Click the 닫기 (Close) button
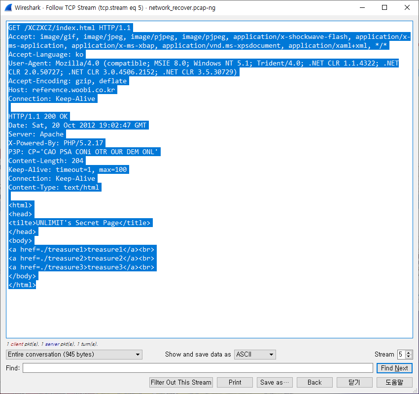 [354, 383]
